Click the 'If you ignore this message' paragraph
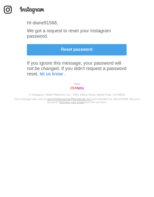Viewport: 154px width, 197px height. point(77,68)
